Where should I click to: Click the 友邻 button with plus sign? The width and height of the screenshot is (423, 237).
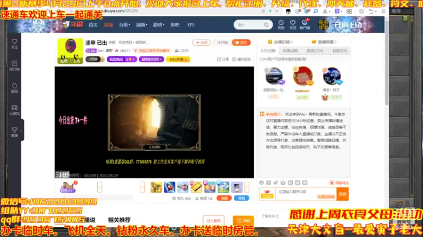click(x=201, y=43)
